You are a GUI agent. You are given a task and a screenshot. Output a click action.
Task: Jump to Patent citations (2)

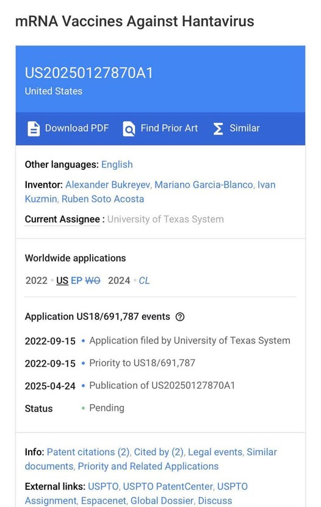(x=88, y=452)
